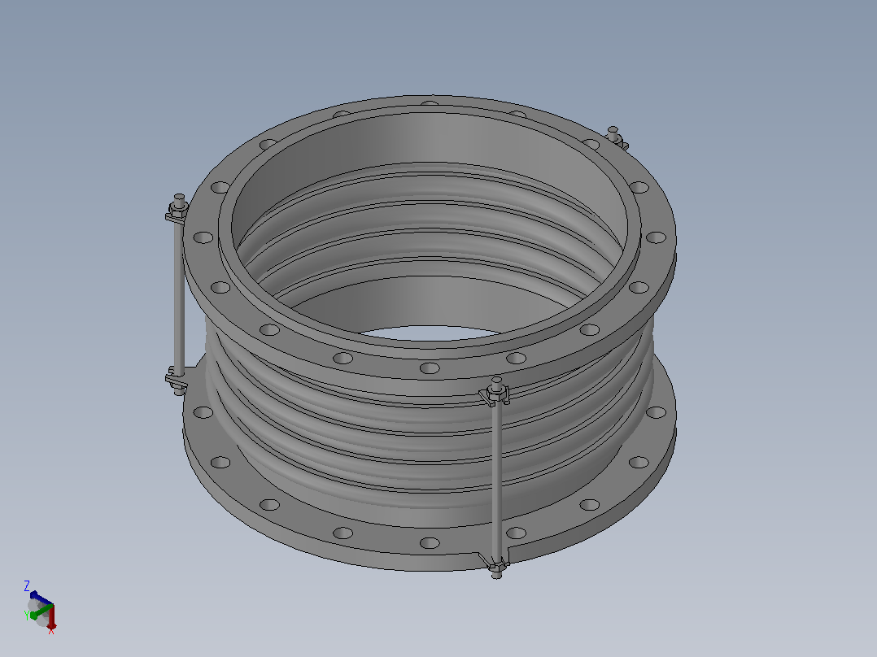
Task: Click the red X axis of the triad
Action: tap(51, 617)
